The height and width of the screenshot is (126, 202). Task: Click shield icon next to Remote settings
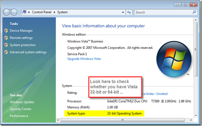6,38
